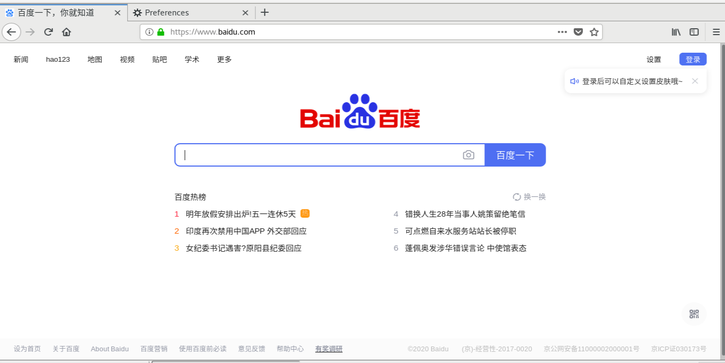Go back with the browser back arrow
The height and width of the screenshot is (363, 725).
tap(11, 32)
